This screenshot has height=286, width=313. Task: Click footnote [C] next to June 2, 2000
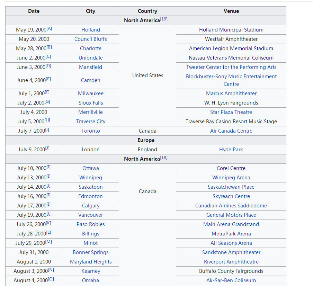48,57
